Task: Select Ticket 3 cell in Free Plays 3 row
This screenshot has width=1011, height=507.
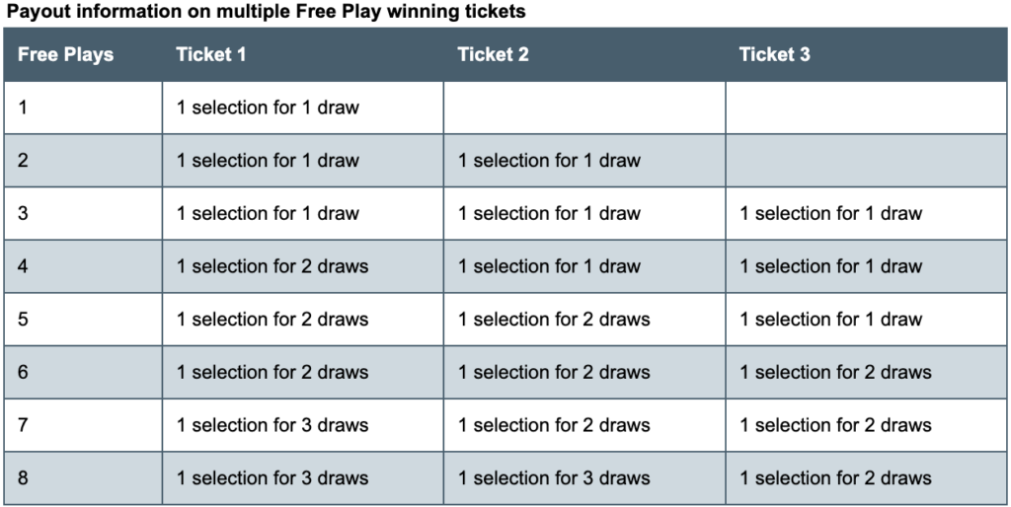Action: point(866,214)
